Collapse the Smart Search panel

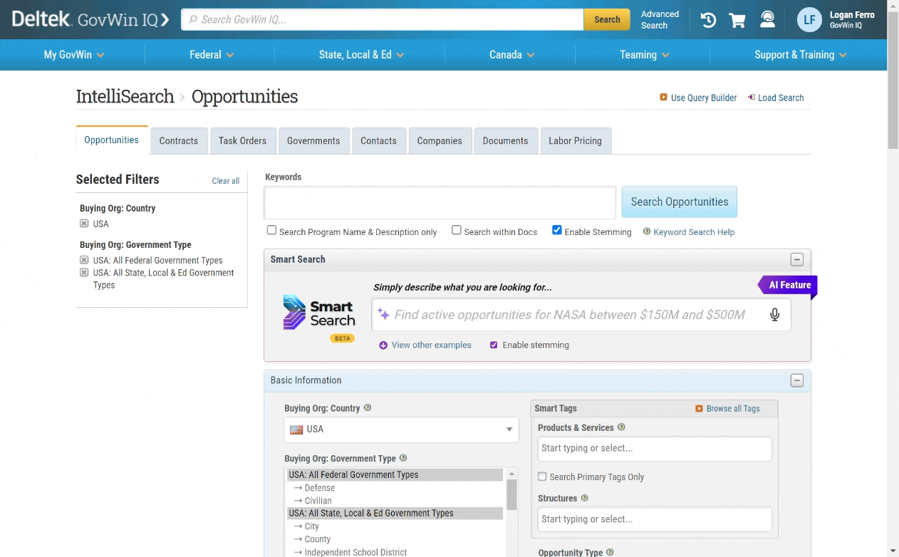(797, 259)
